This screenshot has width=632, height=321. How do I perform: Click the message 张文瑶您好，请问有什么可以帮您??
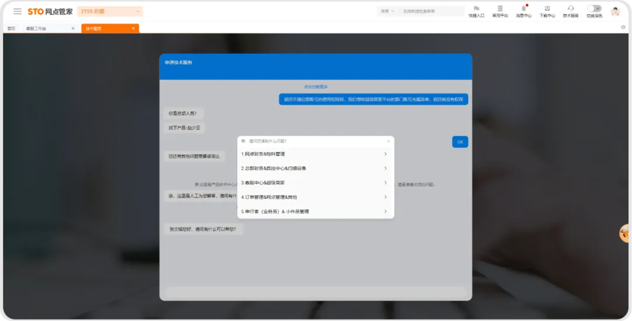[203, 229]
